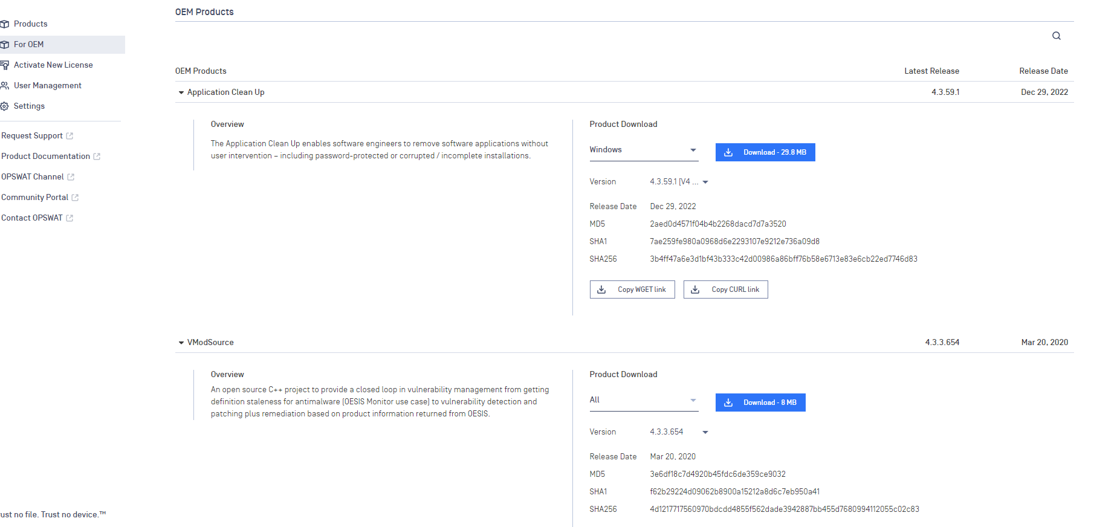Click external-link icon beside Contact OPSWAT
The image size is (1120, 527).
(70, 218)
